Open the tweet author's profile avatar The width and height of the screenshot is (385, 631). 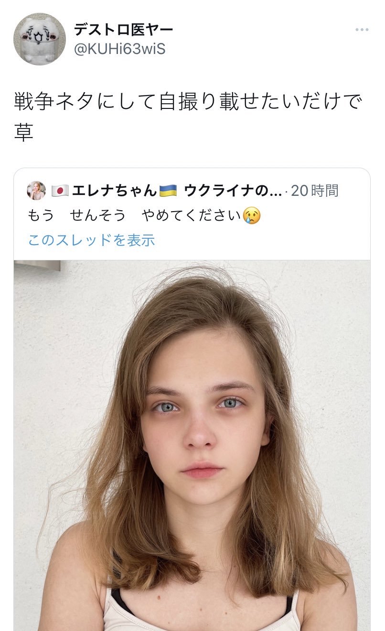tap(39, 39)
